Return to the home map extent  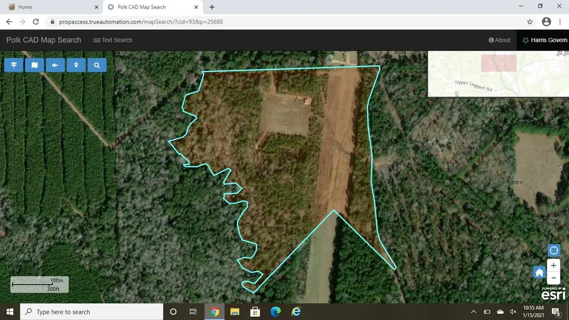539,273
